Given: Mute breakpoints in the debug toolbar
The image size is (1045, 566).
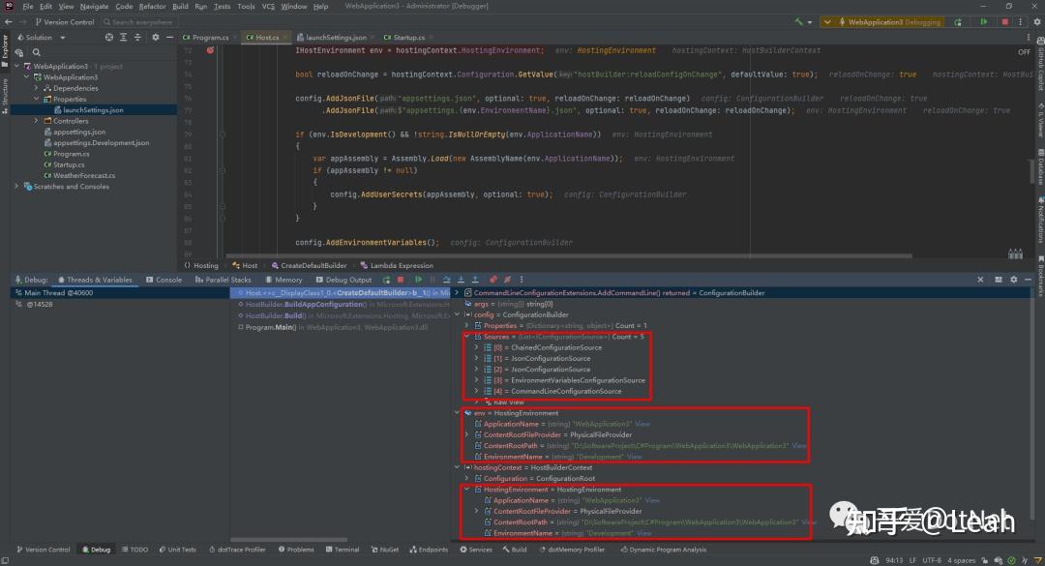Looking at the screenshot, I should coord(506,280).
